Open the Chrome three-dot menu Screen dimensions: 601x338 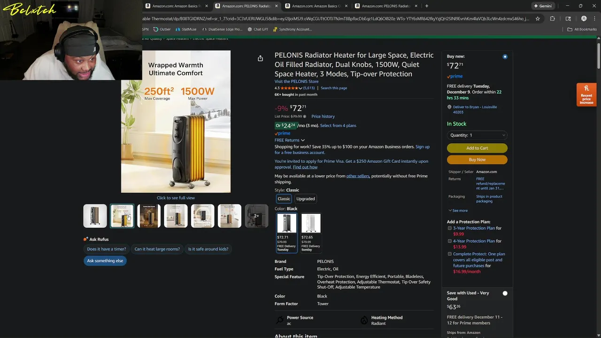pyautogui.click(x=594, y=19)
